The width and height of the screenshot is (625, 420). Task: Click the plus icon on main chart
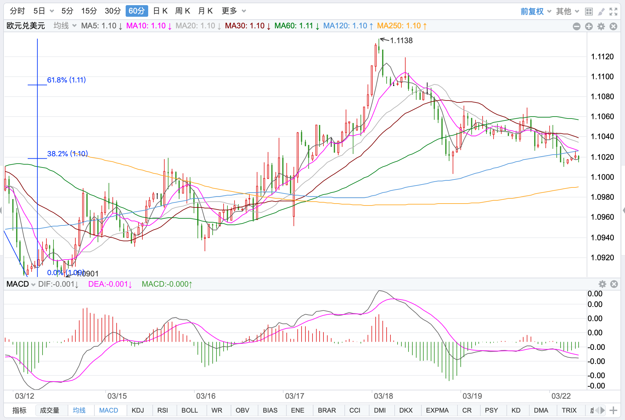point(589,26)
